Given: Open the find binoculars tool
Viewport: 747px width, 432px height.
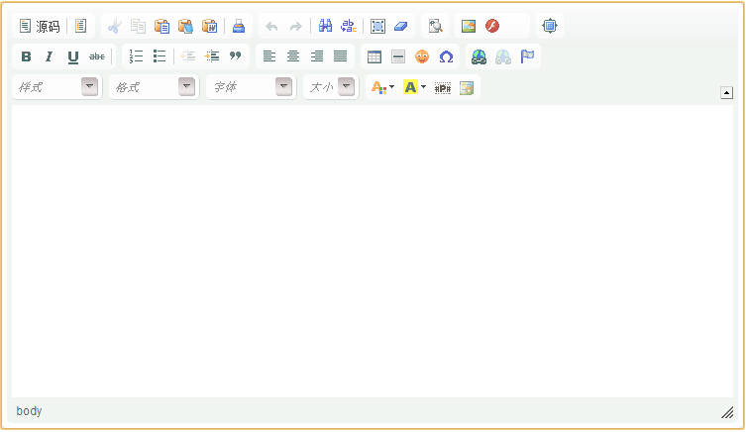Looking at the screenshot, I should point(325,27).
